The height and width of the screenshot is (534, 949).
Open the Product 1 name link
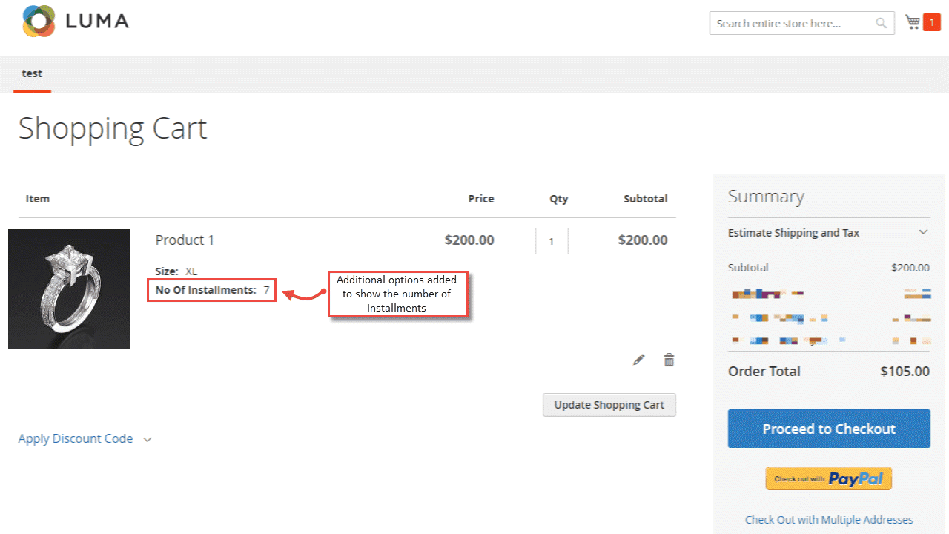(x=185, y=240)
